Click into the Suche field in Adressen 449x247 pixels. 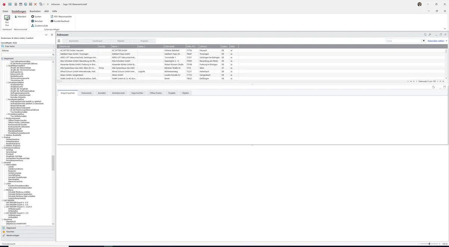pos(403,41)
